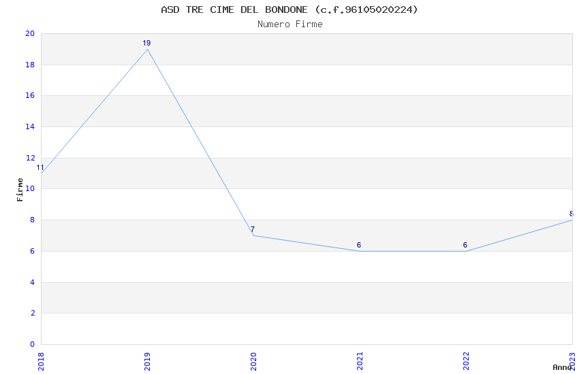Click the x-axis year label '2018'
Screen dimensions: 579x374
pyautogui.click(x=41, y=361)
